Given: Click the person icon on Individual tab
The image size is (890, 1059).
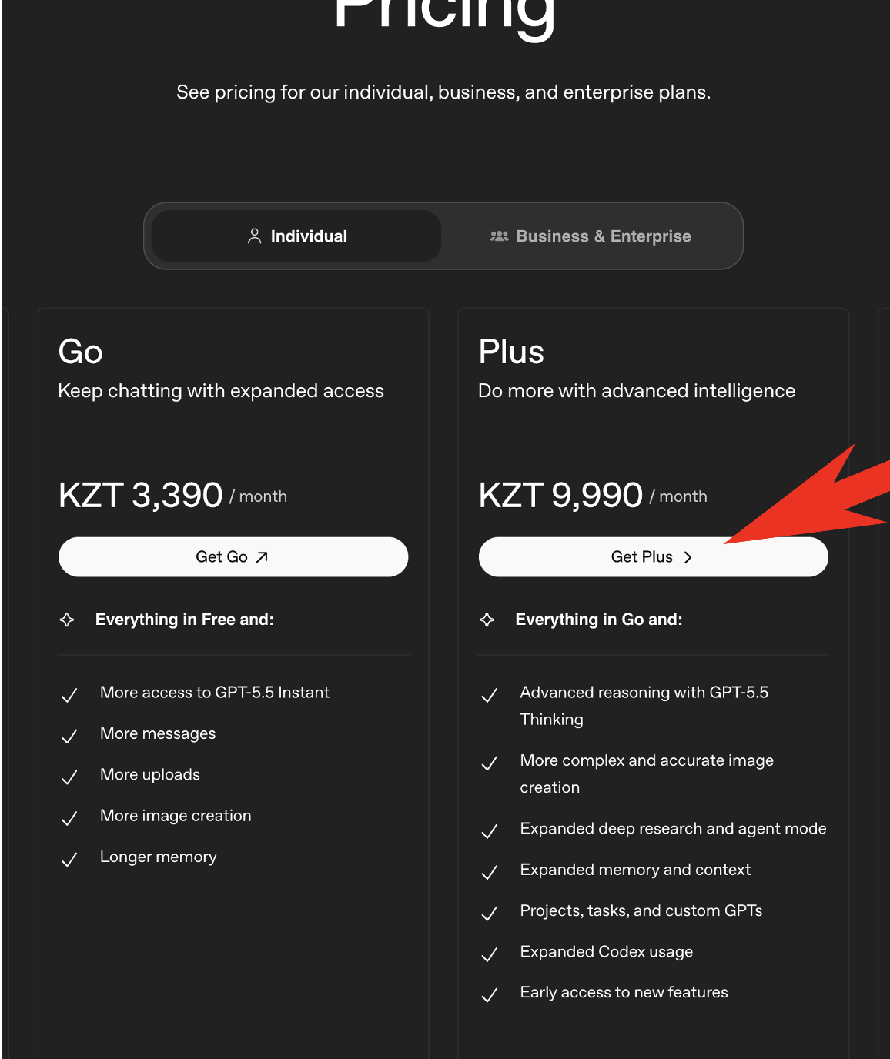Looking at the screenshot, I should [254, 236].
